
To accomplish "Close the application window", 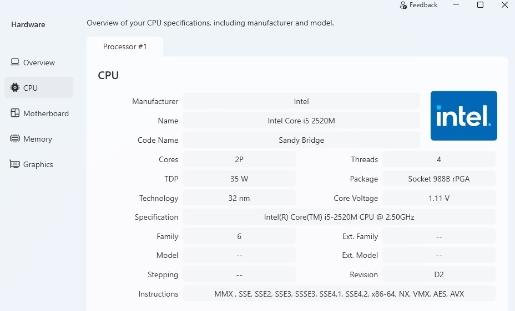I will (505, 4).
